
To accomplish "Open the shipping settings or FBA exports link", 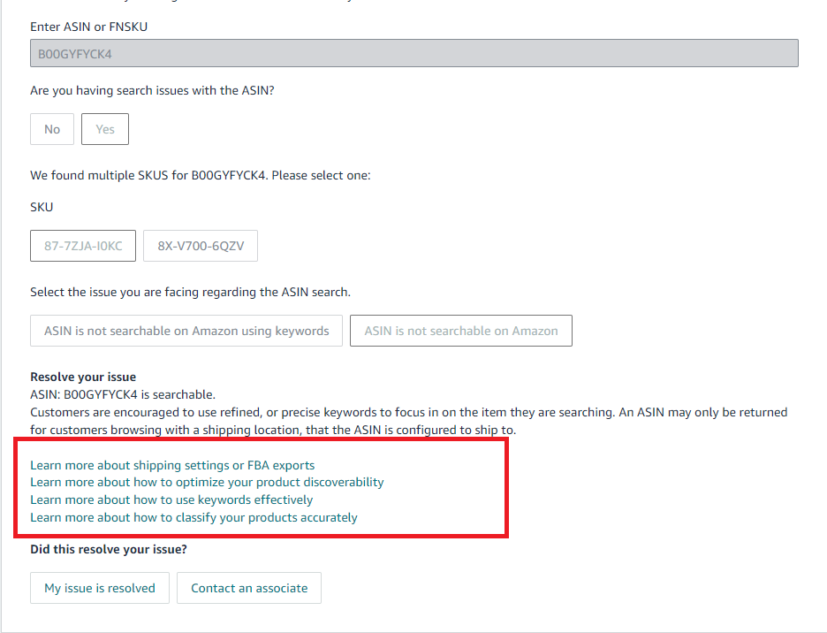I will tap(172, 465).
